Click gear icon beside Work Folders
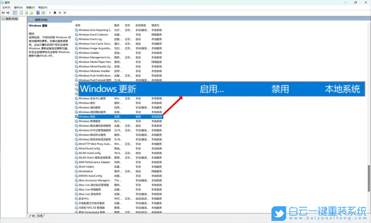This screenshot has height=223, width=371. (x=76, y=166)
